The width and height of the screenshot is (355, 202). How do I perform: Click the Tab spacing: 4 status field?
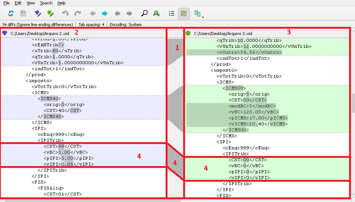click(91, 24)
